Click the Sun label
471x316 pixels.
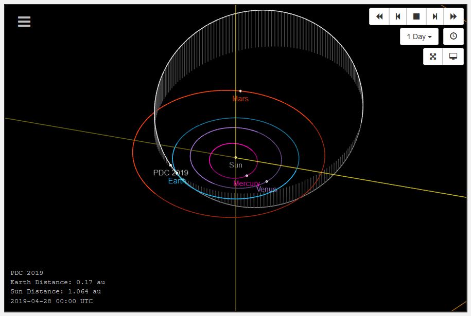click(236, 165)
